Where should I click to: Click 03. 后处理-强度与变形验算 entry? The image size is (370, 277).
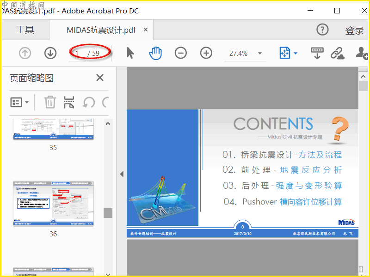[283, 186]
